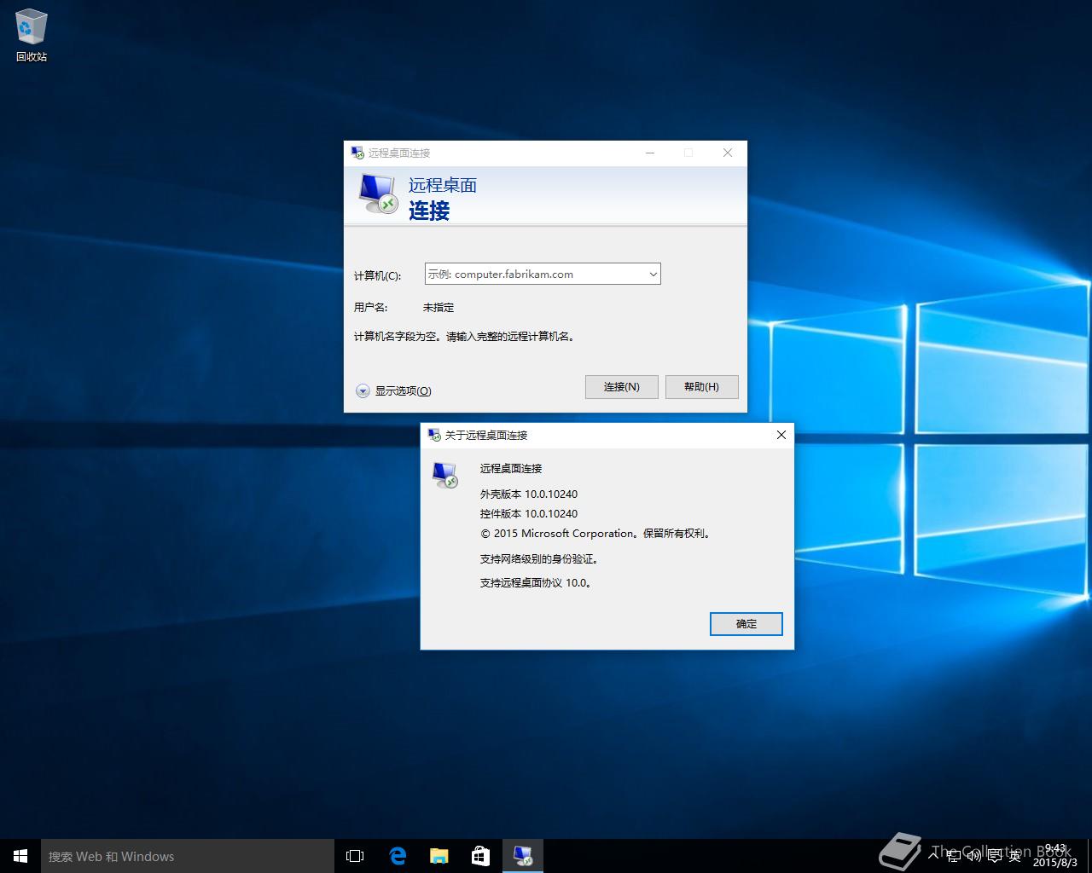Click the 远程桌面连接 heading in About dialog
The width and height of the screenshot is (1092, 873).
511,468
